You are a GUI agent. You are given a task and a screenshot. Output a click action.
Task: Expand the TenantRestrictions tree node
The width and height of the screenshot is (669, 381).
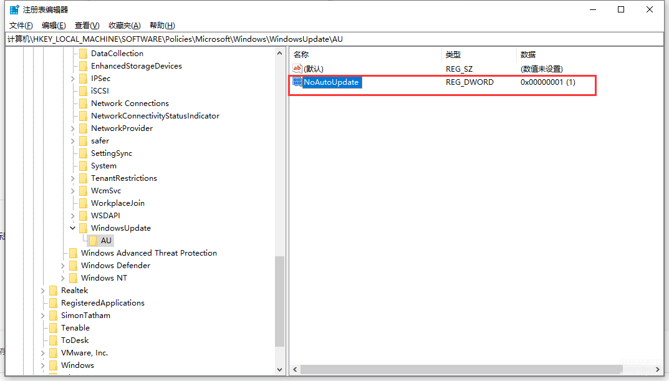click(72, 179)
